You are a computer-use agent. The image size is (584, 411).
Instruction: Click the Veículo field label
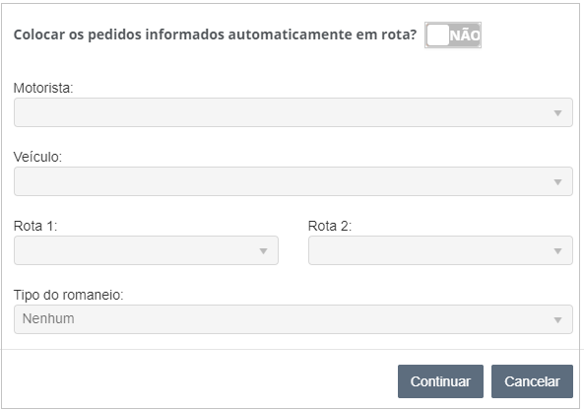point(37,157)
